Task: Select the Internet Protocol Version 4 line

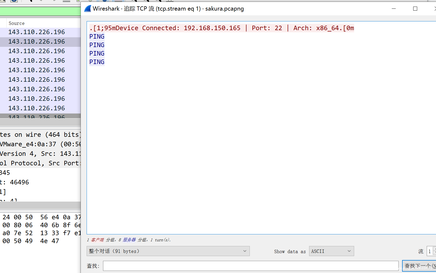Action: (40, 154)
